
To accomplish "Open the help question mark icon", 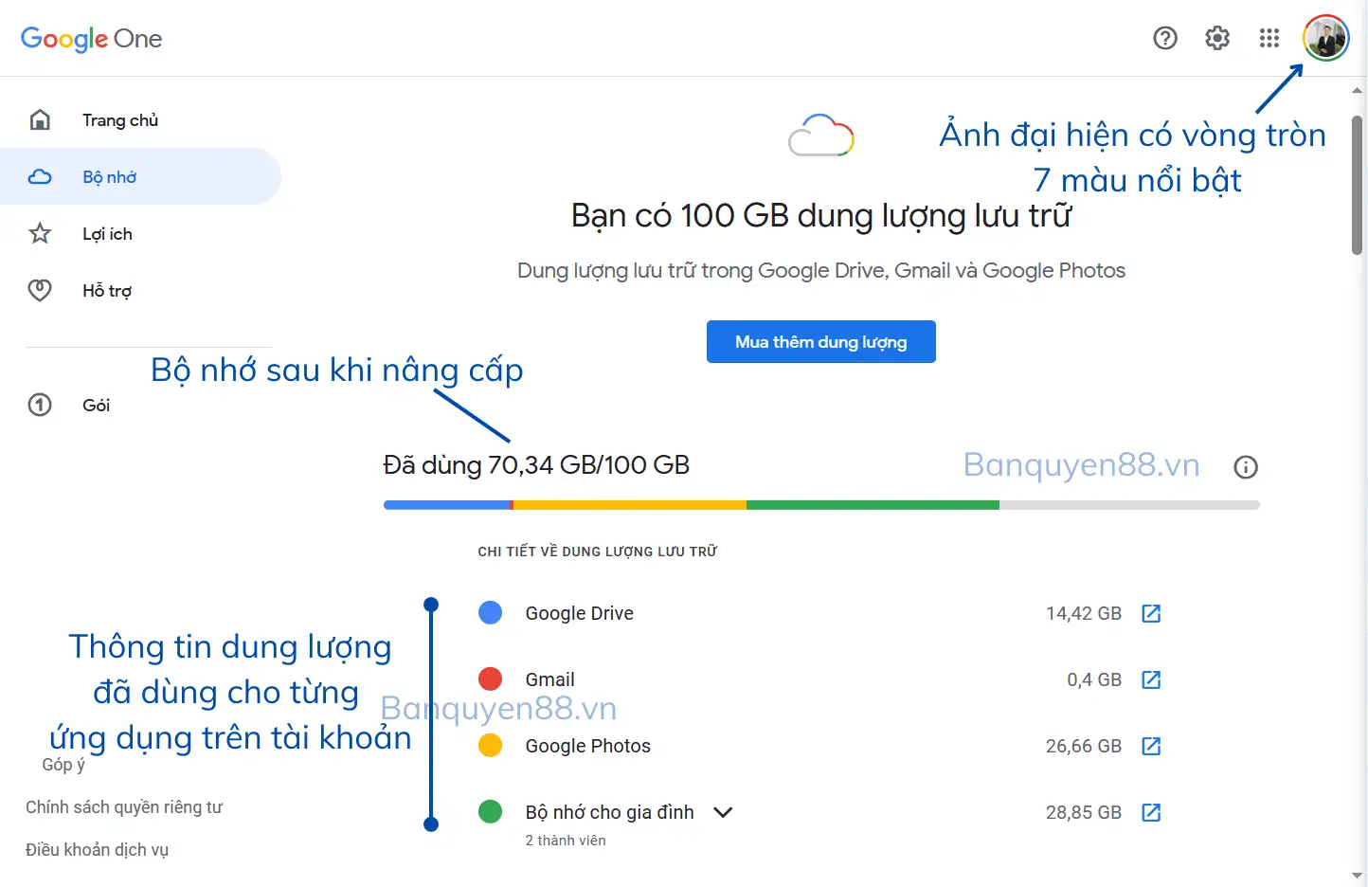I will coord(1164,38).
